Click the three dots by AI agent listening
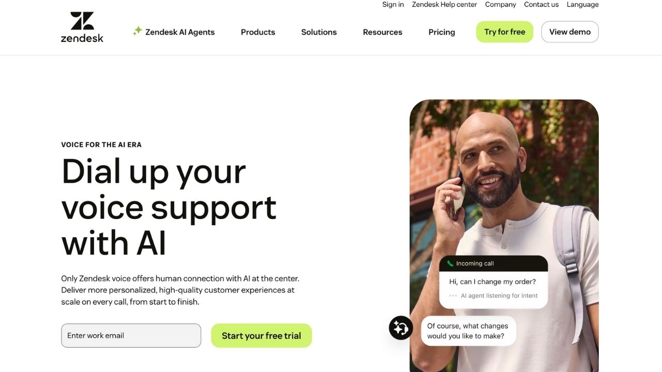Screen dimensions: 662x372 (453, 296)
